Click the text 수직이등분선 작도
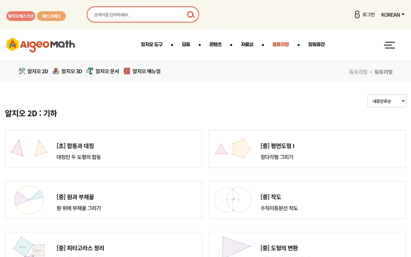 coord(279,208)
